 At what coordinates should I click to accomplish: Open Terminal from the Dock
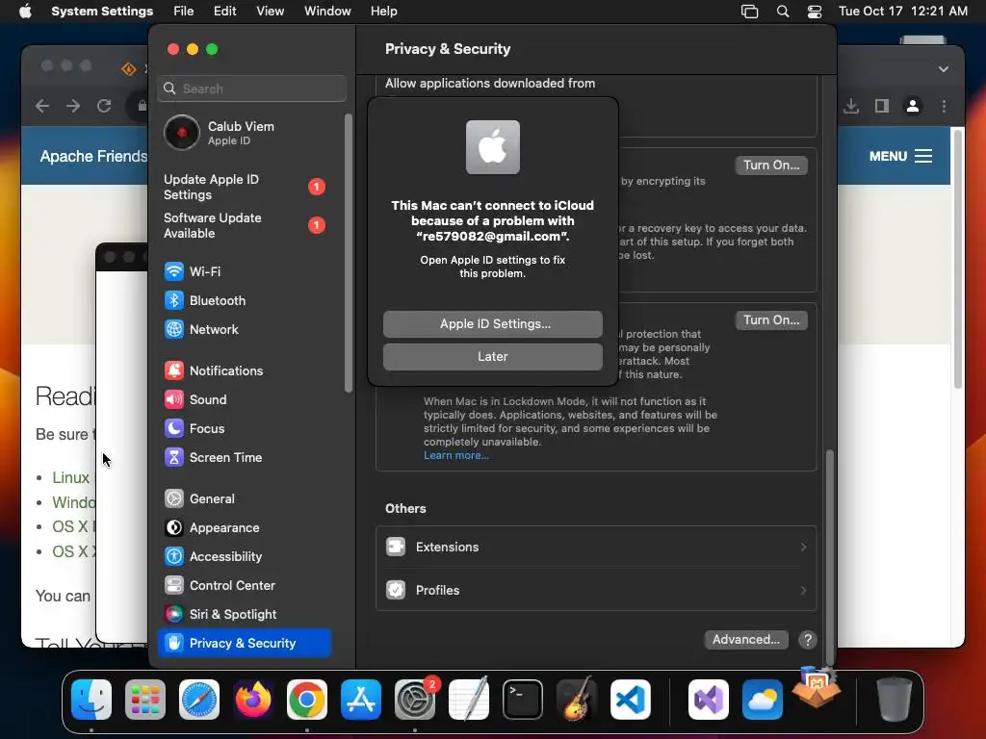click(x=523, y=700)
